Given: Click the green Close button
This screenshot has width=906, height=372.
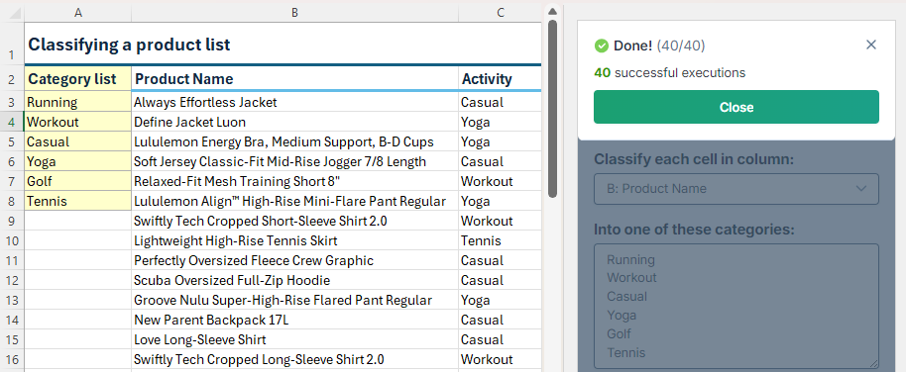Looking at the screenshot, I should (736, 107).
